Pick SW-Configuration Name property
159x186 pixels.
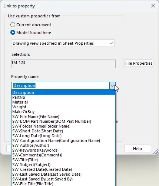(63, 141)
